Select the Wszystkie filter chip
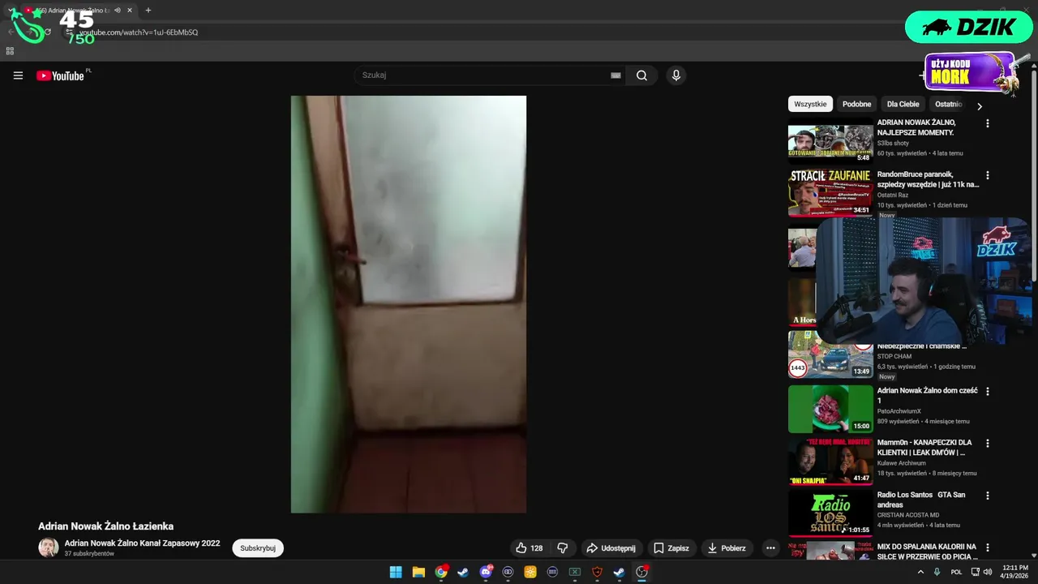The width and height of the screenshot is (1038, 584). click(x=810, y=104)
